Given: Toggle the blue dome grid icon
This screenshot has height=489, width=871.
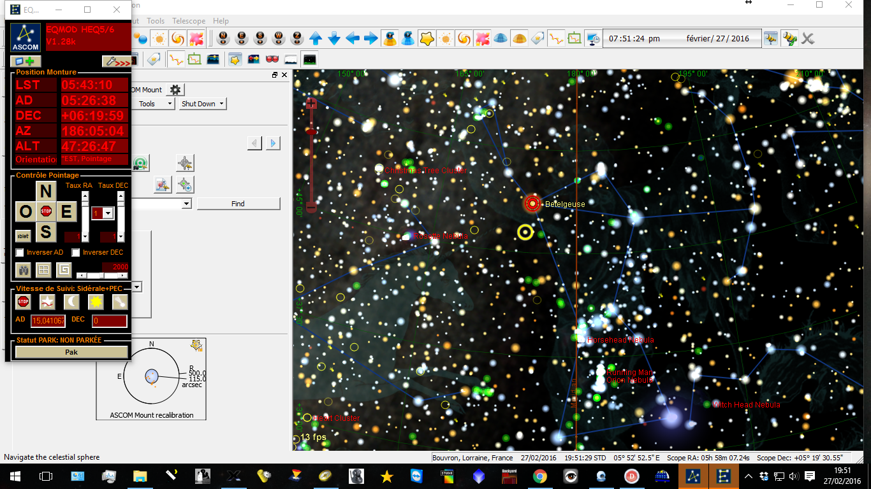Looking at the screenshot, I should (x=501, y=38).
